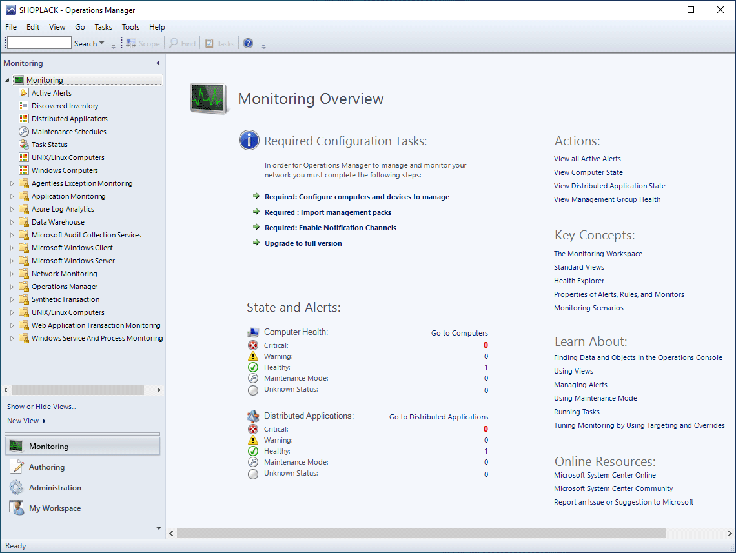Viewport: 736px width, 553px height.
Task: Click the Windows Computers view icon
Action: coord(23,170)
